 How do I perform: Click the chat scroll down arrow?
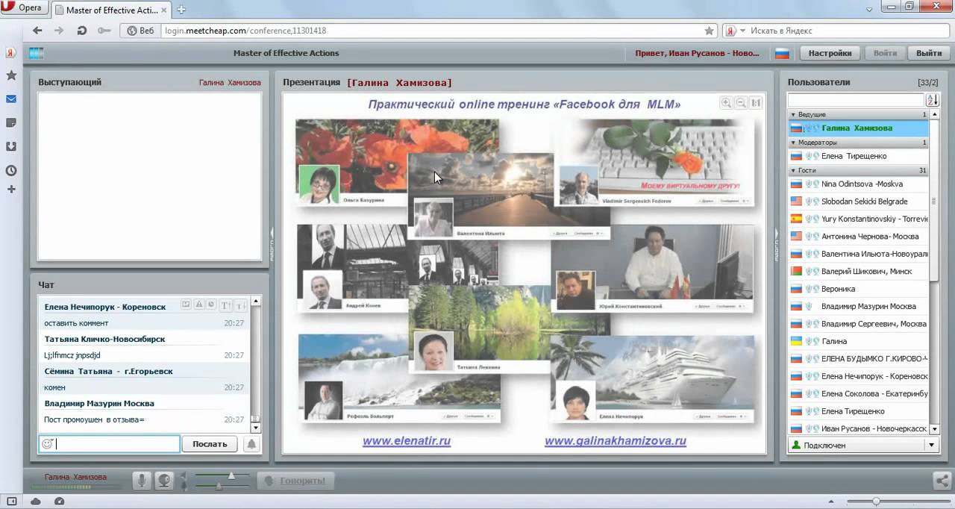[x=256, y=428]
